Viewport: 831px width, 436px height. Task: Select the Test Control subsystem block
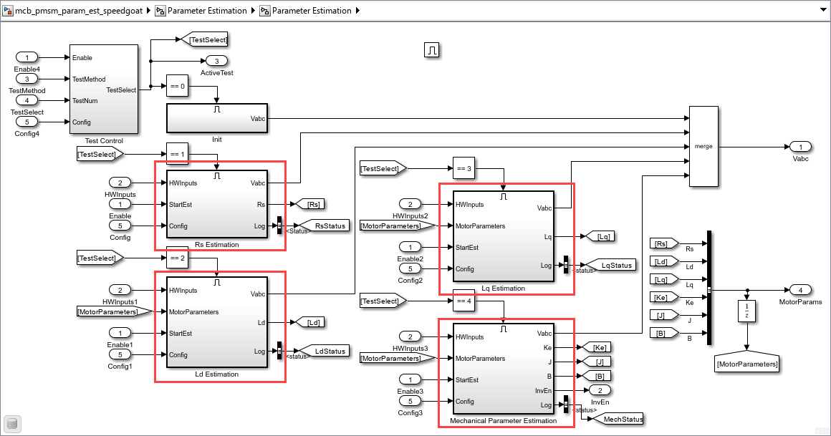tap(104, 89)
